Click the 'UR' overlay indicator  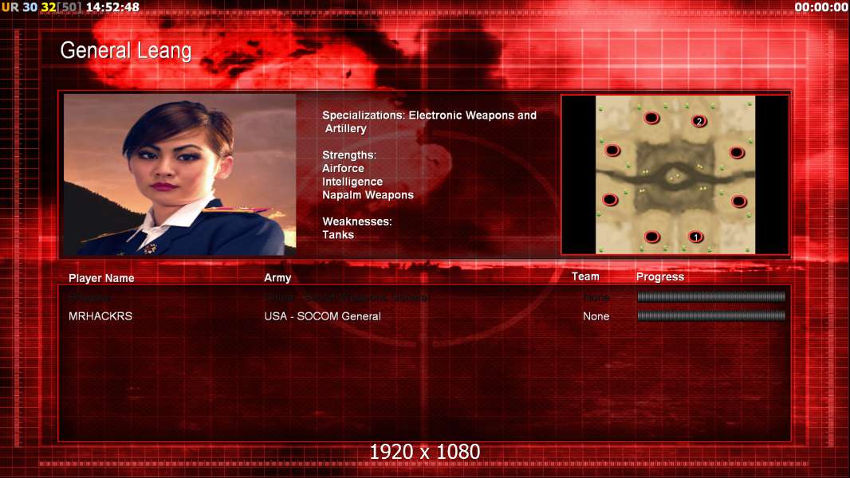coord(10,7)
